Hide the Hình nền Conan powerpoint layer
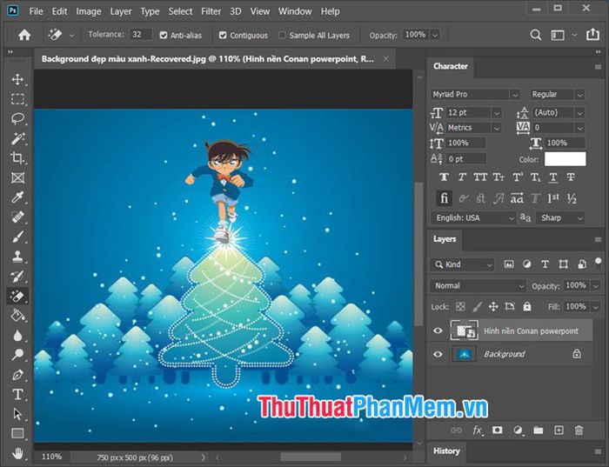This screenshot has height=467, width=609. coord(438,330)
